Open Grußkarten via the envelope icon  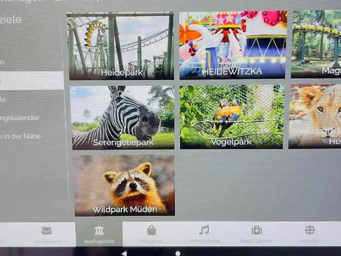pos(46,231)
